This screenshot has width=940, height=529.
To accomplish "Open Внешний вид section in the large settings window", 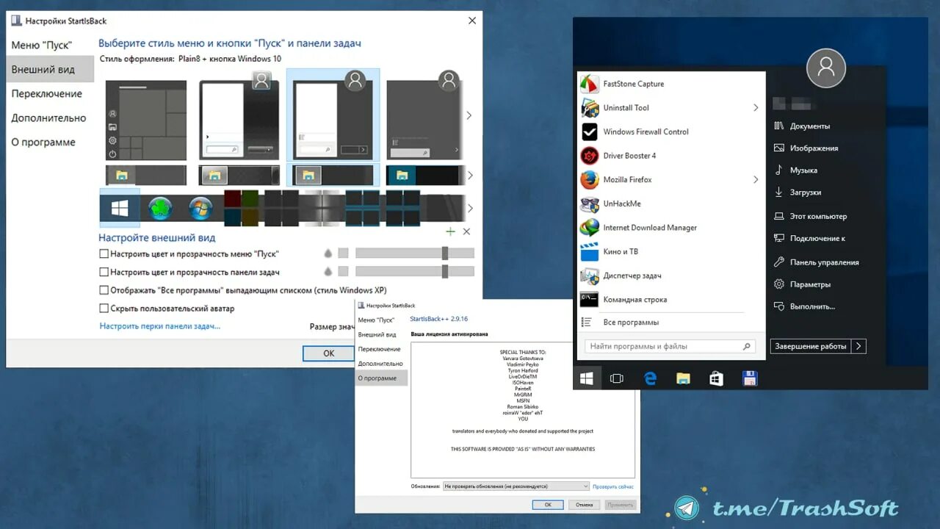I will [50, 69].
